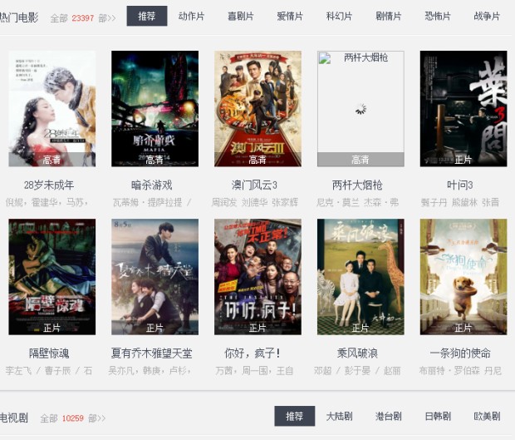Select the movies 推荐 tab
This screenshot has height=440, width=515.
click(x=147, y=16)
